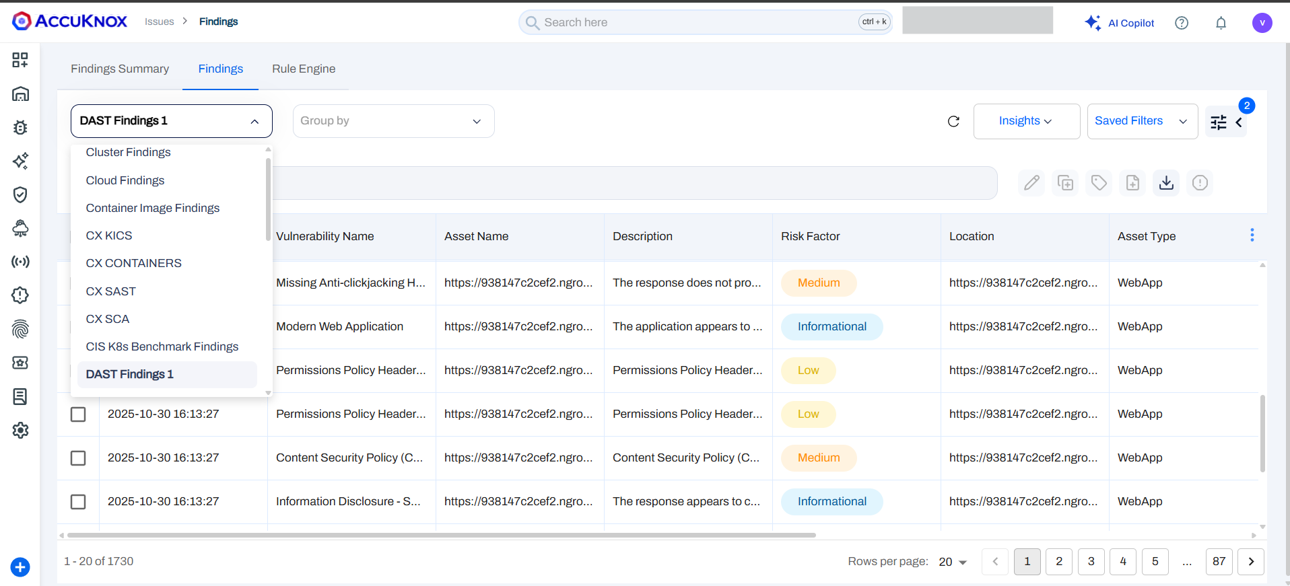The height and width of the screenshot is (586, 1290).
Task: Select CX SAST option
Action: (168, 291)
